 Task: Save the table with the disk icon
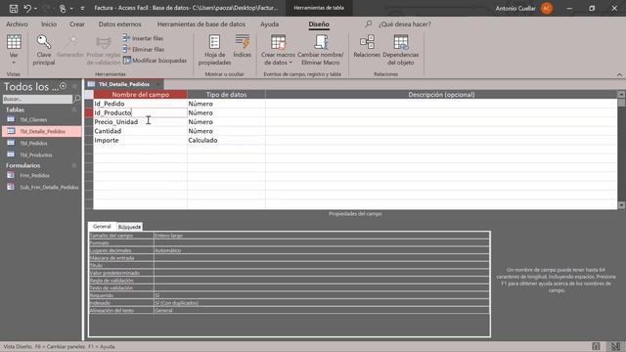pos(13,8)
